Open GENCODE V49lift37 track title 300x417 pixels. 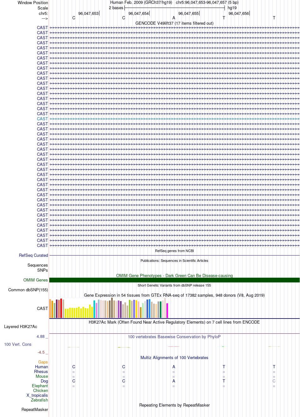174,23
